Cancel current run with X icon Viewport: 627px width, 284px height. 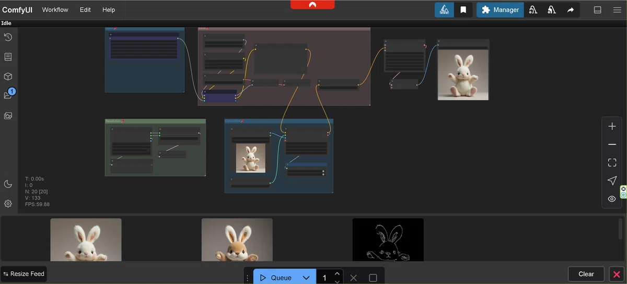click(x=354, y=278)
